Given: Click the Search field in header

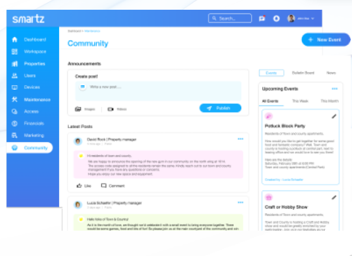Looking at the screenshot, I should 230,18.
